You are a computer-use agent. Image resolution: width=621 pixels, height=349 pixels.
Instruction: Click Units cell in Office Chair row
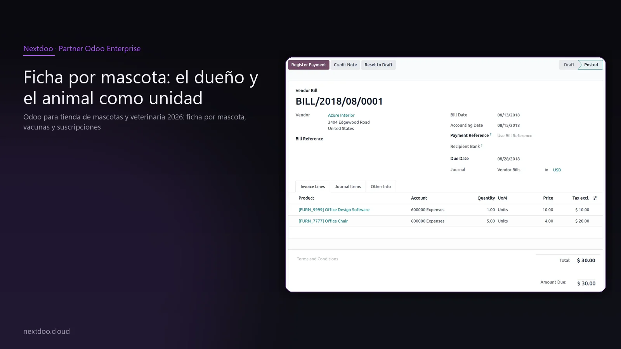[503, 221]
